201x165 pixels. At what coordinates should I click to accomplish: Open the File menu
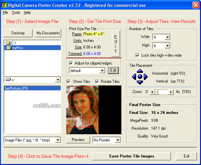tap(5, 12)
